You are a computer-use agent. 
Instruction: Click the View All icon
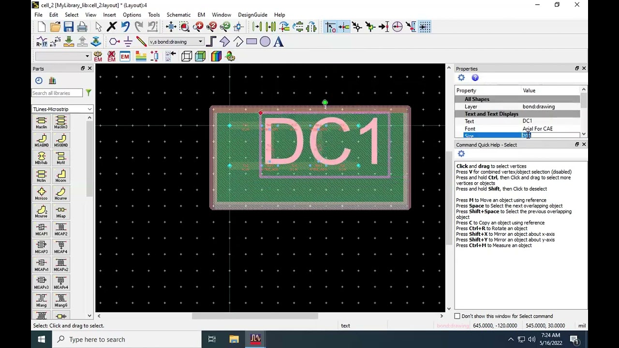tap(171, 27)
